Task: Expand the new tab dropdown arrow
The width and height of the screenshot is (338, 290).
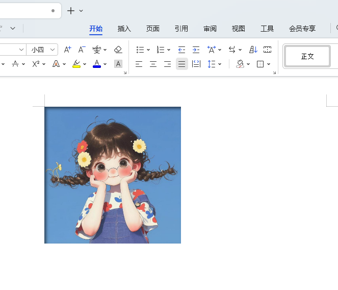Action: tap(81, 11)
